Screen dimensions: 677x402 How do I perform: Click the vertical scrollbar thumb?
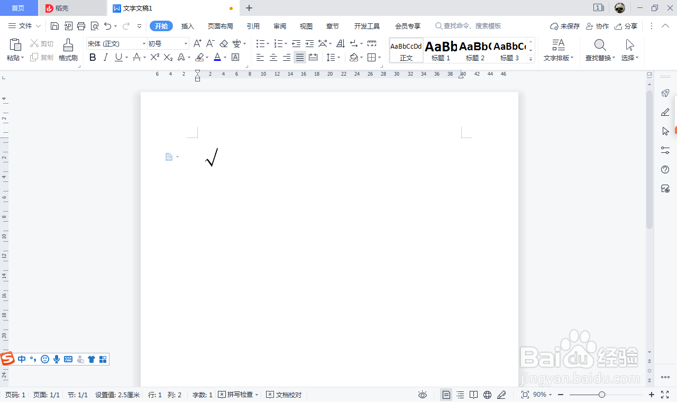tap(649, 160)
